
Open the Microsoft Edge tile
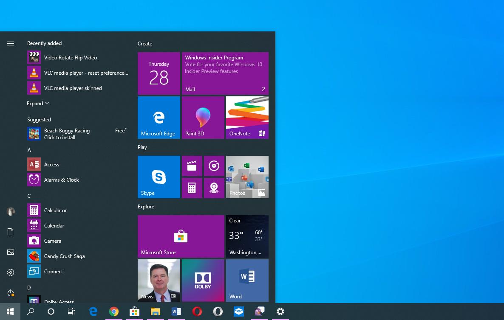(x=159, y=117)
